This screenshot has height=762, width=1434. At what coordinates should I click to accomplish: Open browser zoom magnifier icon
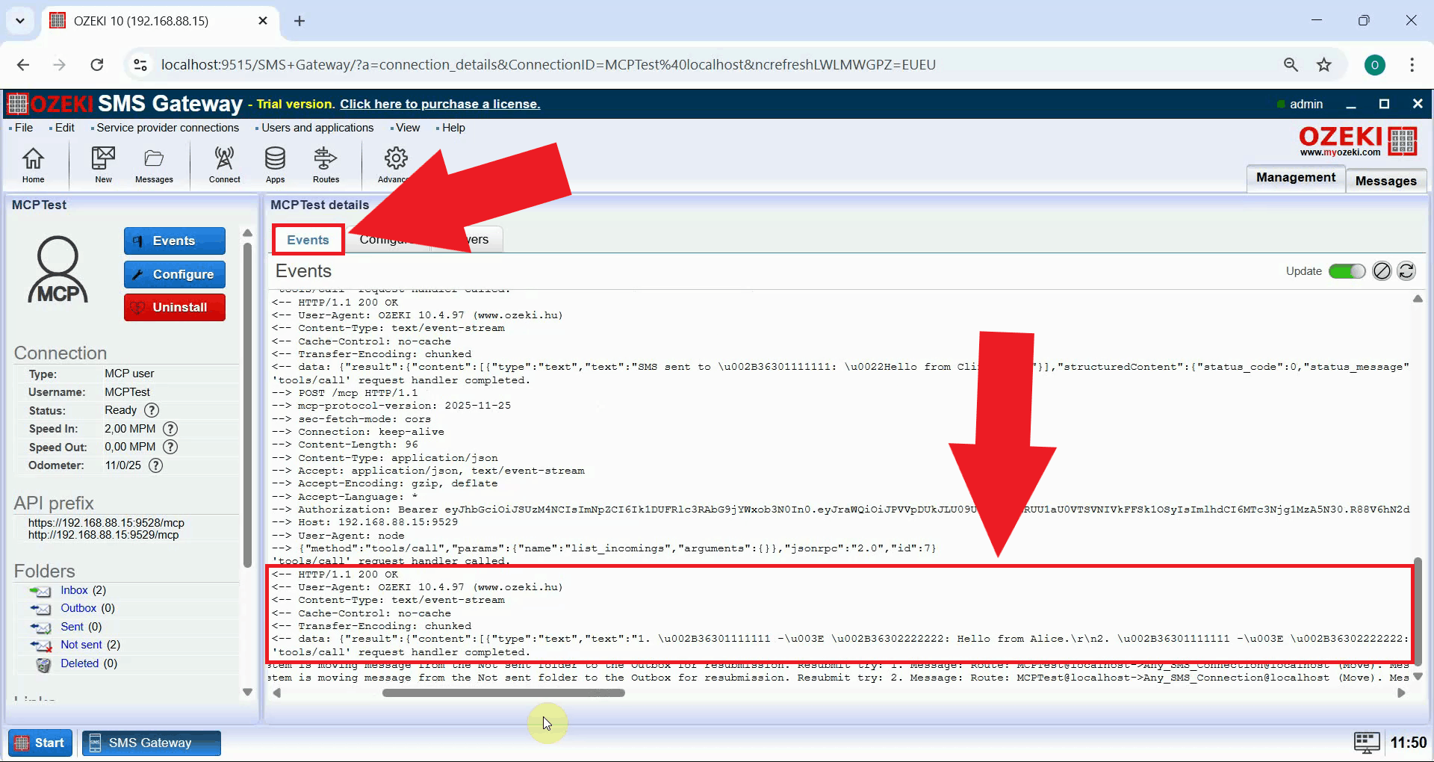click(1291, 64)
